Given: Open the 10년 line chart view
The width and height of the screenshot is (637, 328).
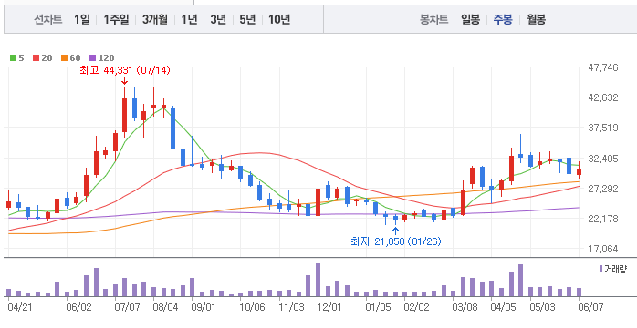Looking at the screenshot, I should tap(279, 19).
